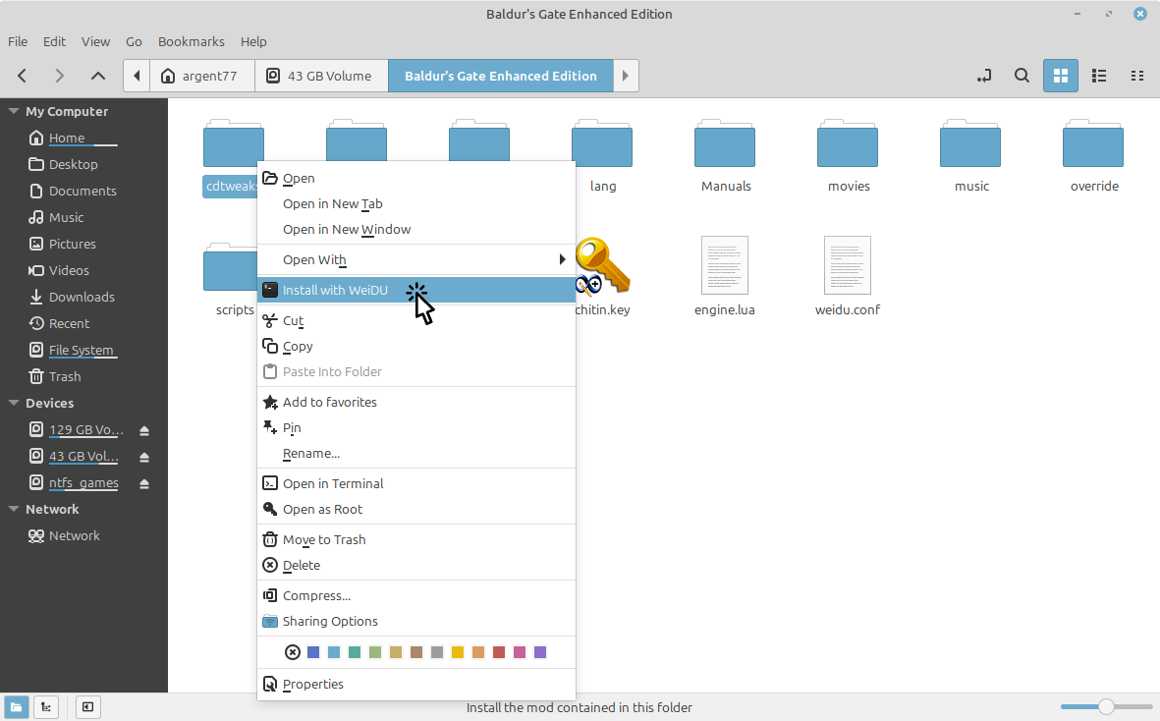Open the File menu
Image resolution: width=1160 pixels, height=721 pixels.
[18, 41]
